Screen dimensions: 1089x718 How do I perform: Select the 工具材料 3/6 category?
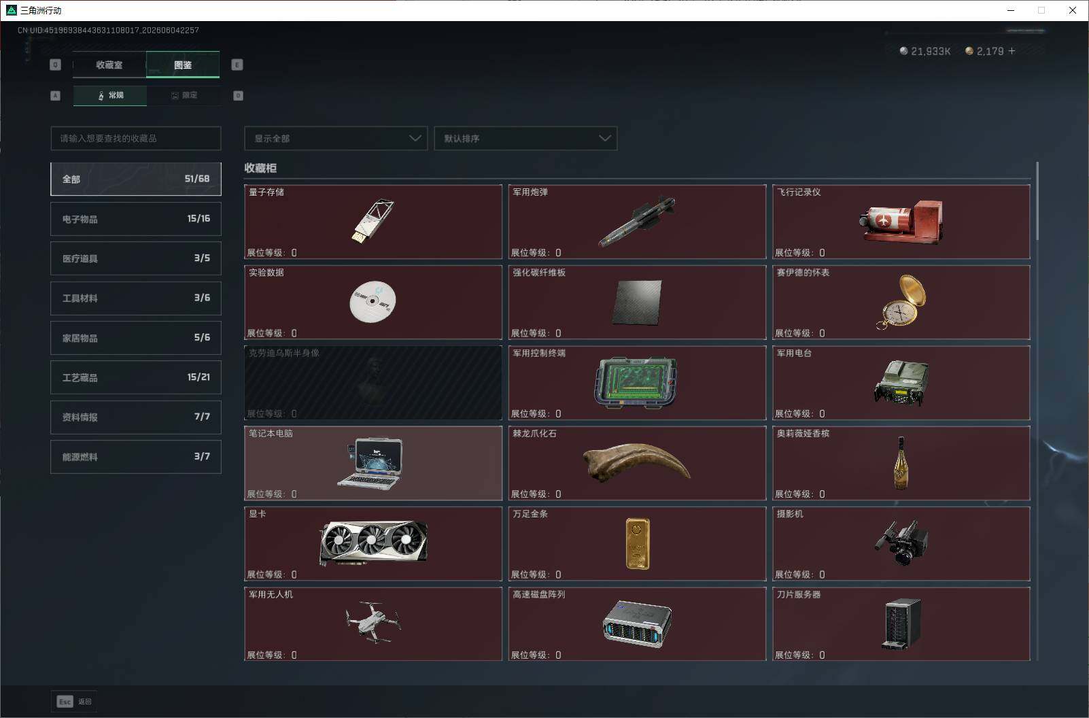coord(136,298)
